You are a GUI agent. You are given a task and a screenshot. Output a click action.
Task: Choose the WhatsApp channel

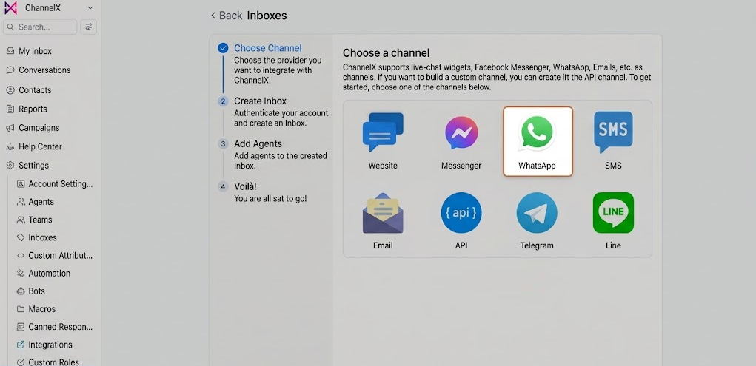[538, 141]
